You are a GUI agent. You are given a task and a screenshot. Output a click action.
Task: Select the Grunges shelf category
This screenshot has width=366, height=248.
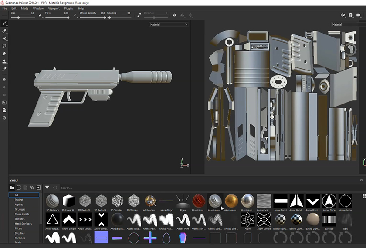coord(19,209)
